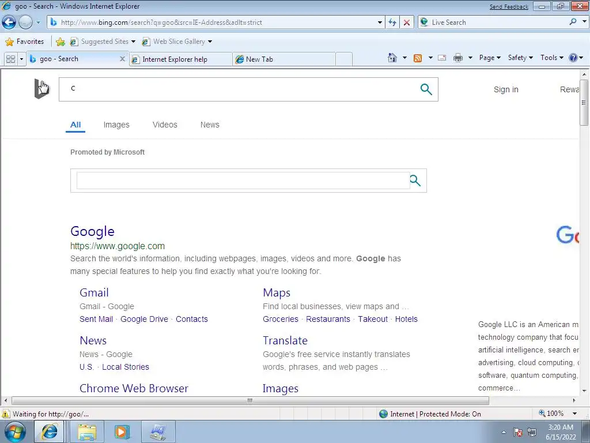Click the Live Search magnifier icon
Viewport: 590px width, 443px height.
(x=573, y=22)
